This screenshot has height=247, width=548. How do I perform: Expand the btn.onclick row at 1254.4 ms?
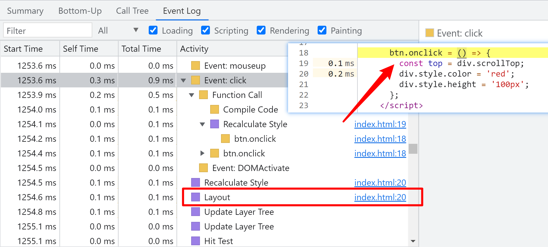202,153
